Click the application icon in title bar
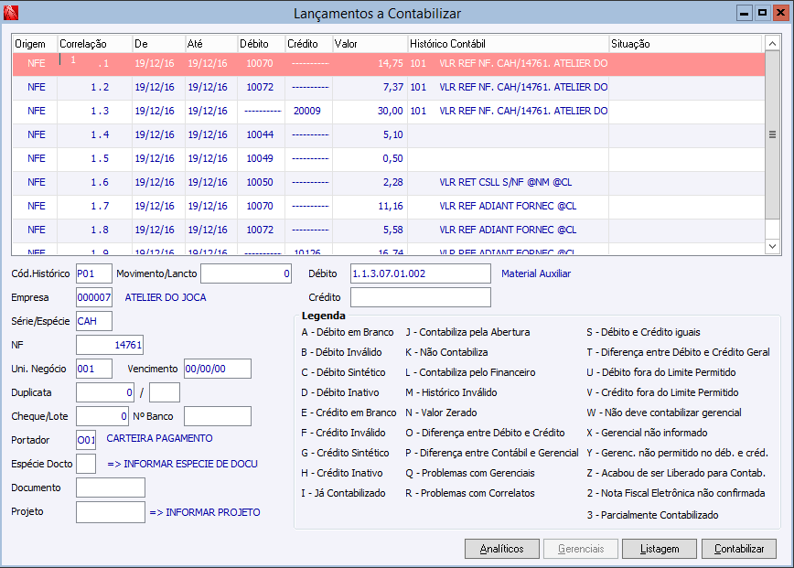 (x=11, y=13)
